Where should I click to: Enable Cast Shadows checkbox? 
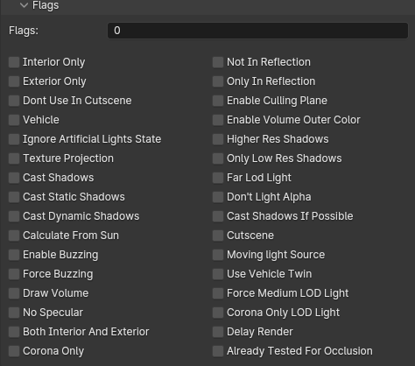(14, 178)
